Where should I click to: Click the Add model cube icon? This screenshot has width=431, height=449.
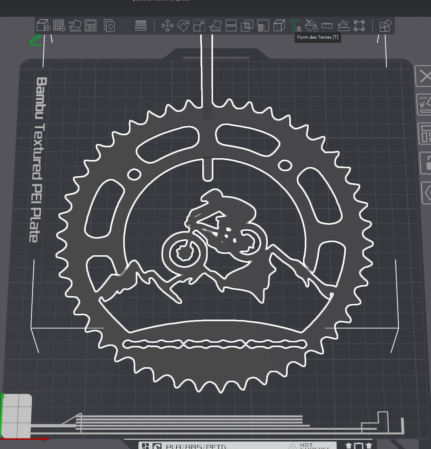[43, 26]
